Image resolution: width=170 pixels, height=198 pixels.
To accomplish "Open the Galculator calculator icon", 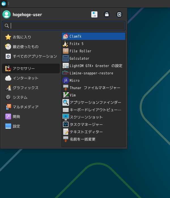I will (x=66, y=58).
